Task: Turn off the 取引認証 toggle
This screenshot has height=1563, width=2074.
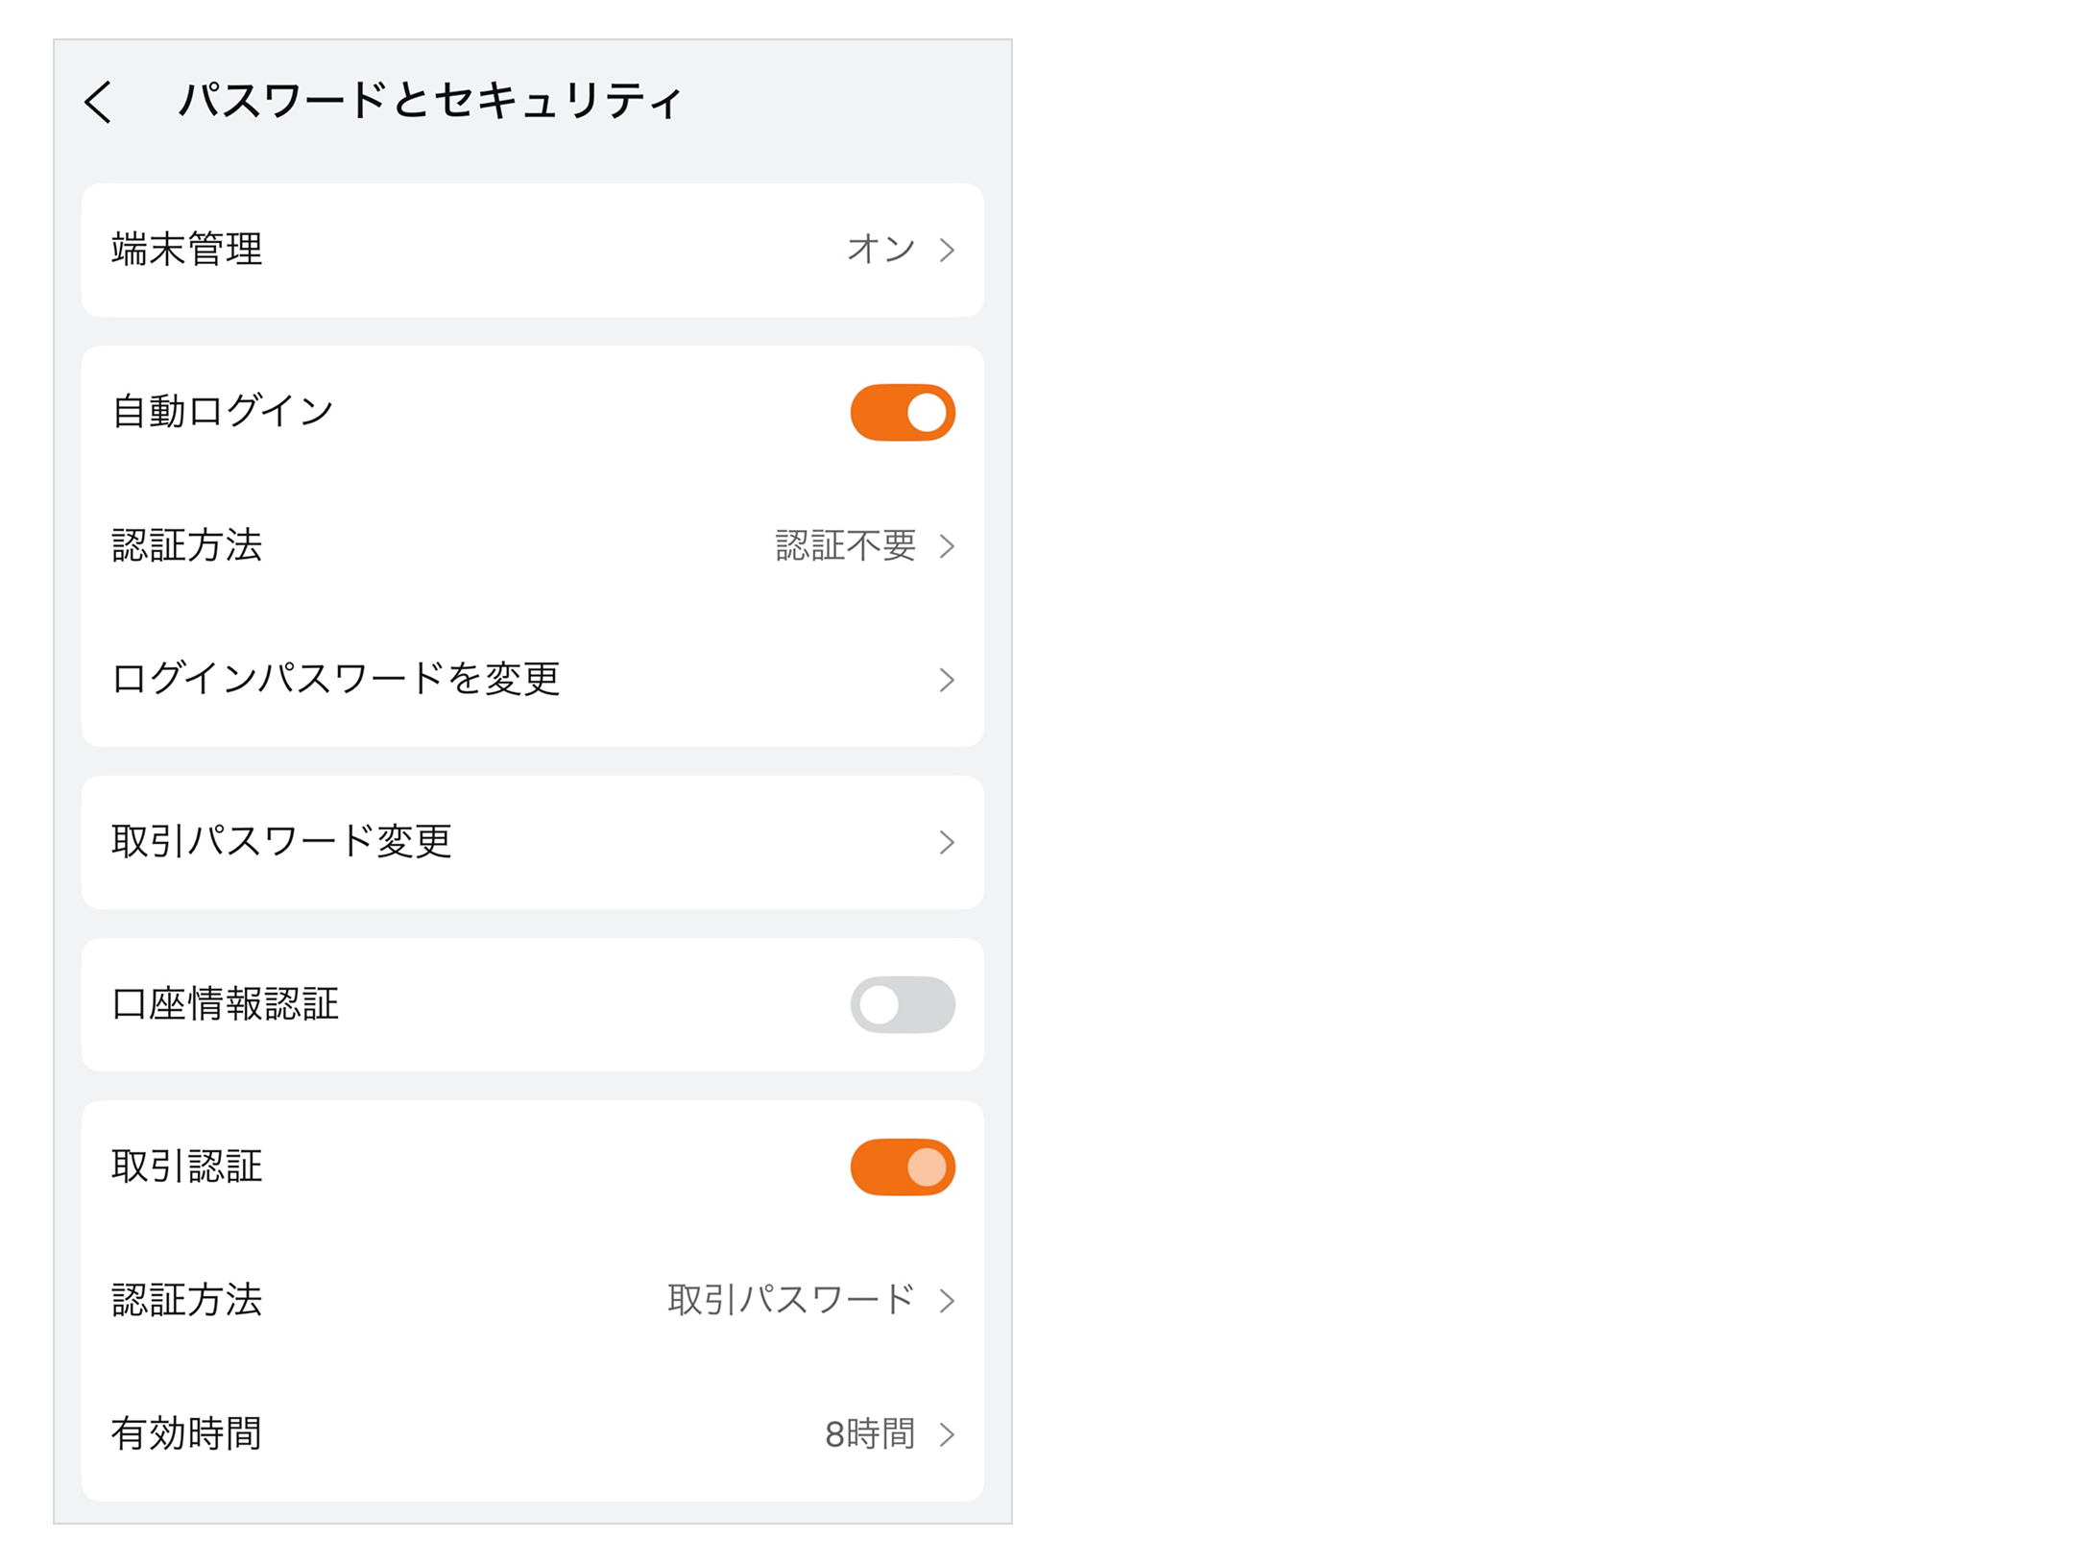Action: tap(903, 1167)
